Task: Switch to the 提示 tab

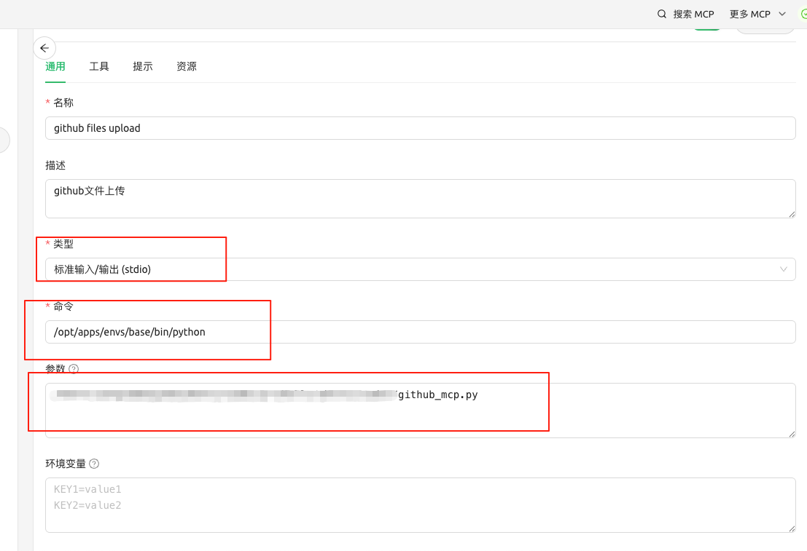Action: click(x=143, y=66)
